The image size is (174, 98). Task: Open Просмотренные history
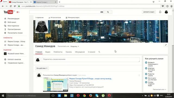(x=14, y=29)
